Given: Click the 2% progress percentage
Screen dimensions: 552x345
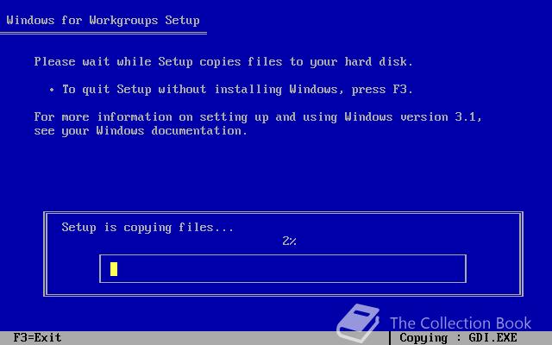Looking at the screenshot, I should coord(290,241).
